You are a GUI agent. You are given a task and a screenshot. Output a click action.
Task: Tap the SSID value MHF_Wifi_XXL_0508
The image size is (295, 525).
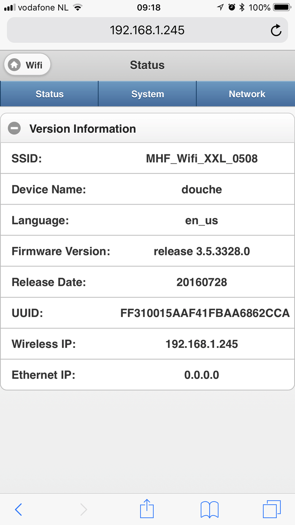pos(202,159)
